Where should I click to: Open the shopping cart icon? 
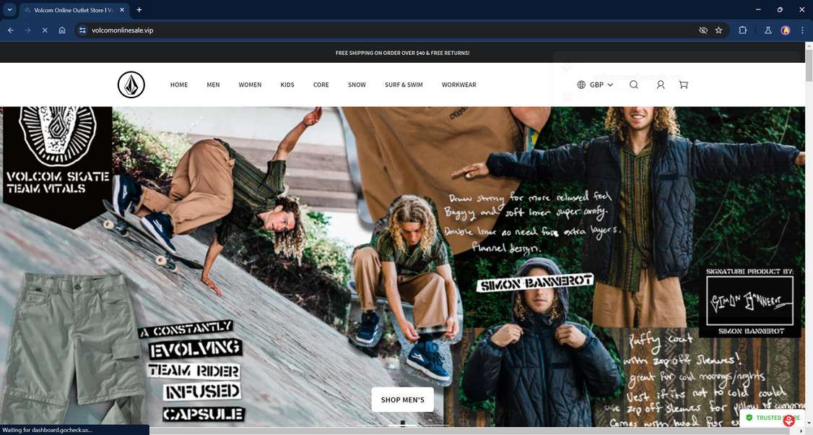[683, 85]
